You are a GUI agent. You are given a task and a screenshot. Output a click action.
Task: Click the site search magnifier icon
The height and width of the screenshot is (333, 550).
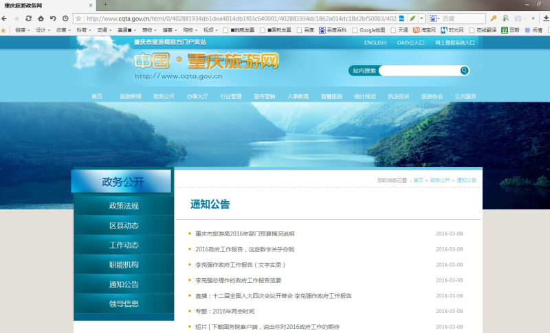[x=464, y=70]
